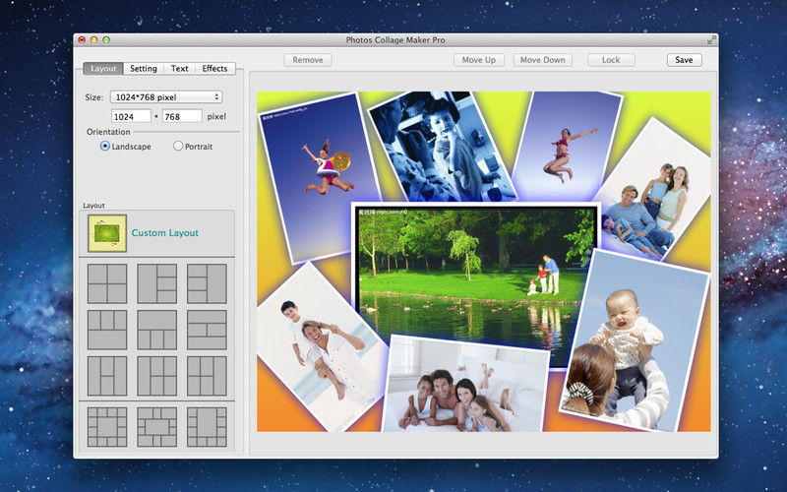Choose layout with four-cell grid and tall right column
Screen dimensions: 787x492
(x=207, y=376)
